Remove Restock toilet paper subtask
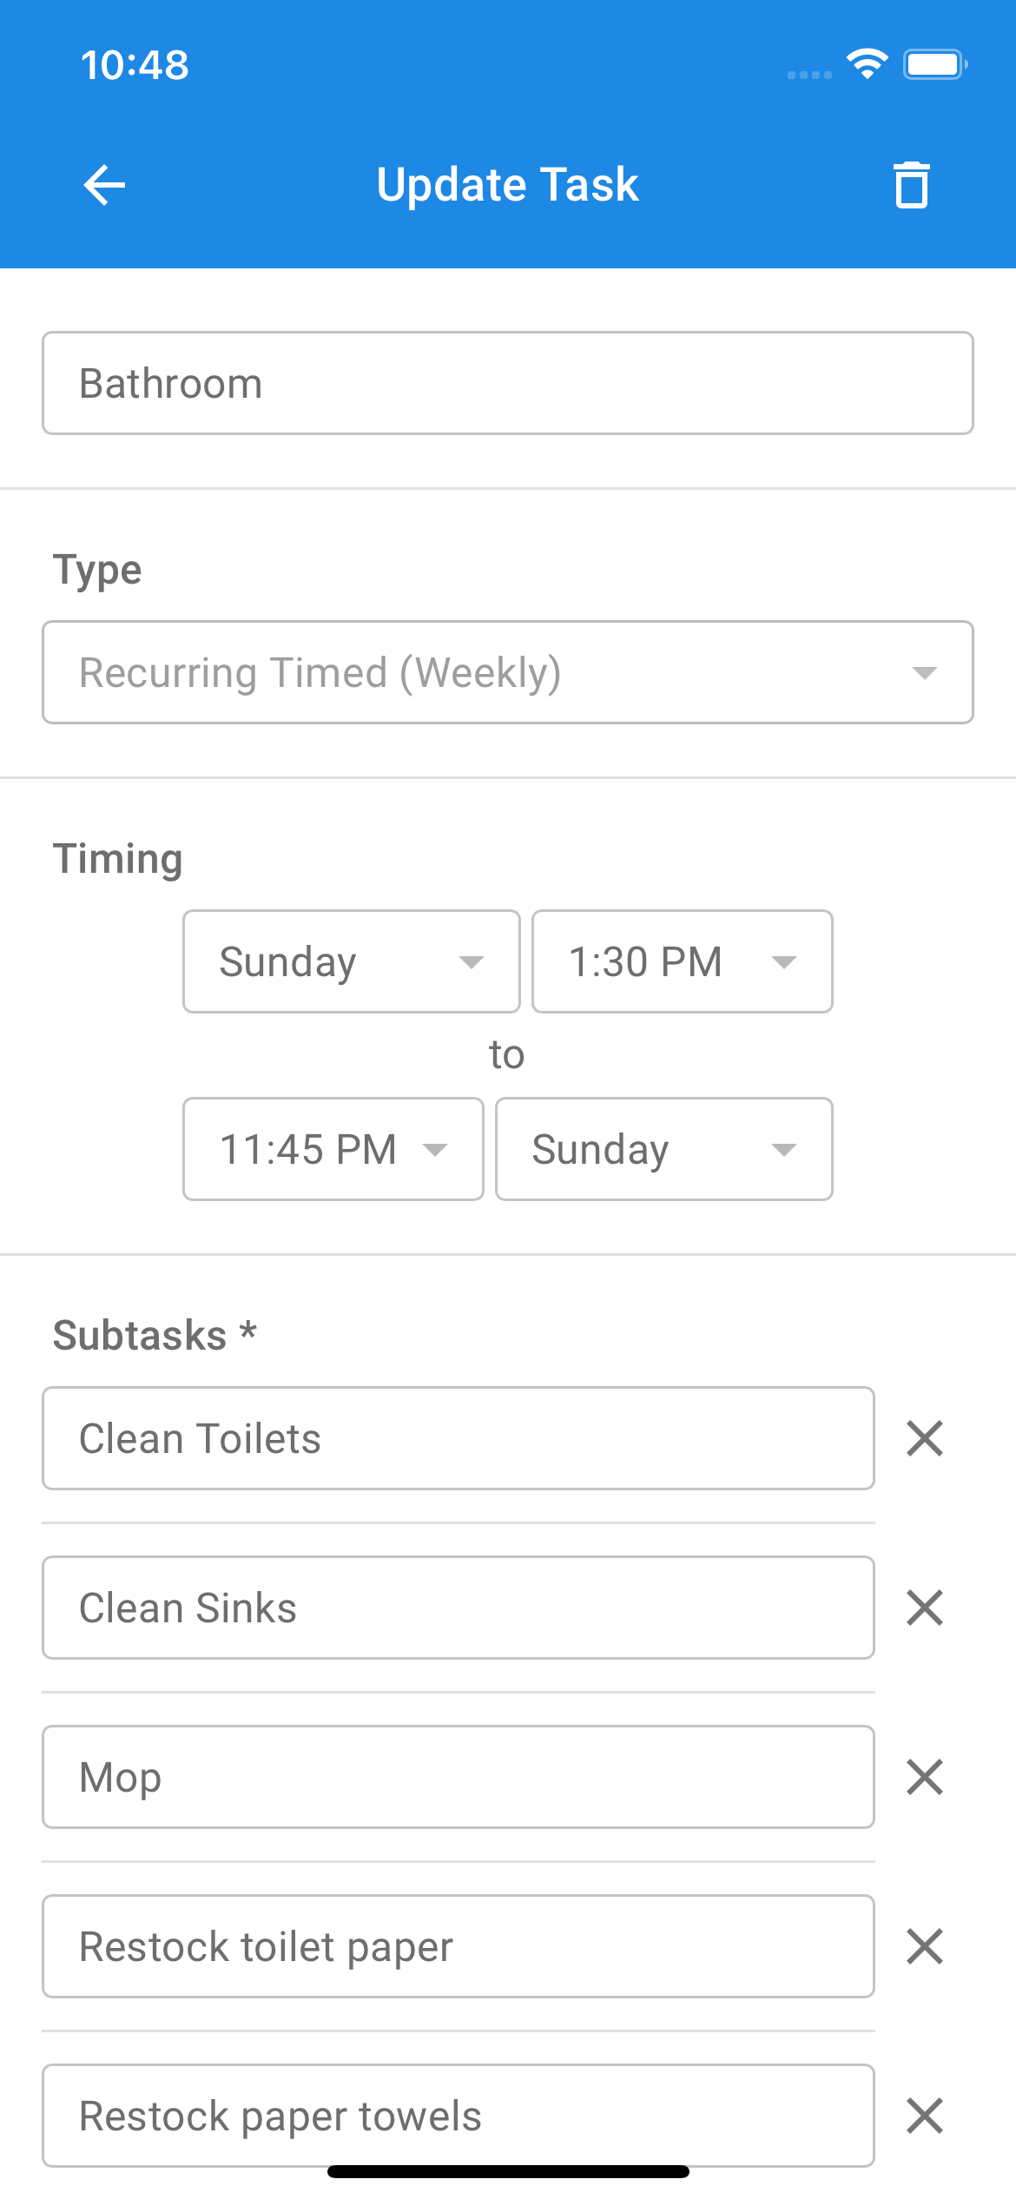The width and height of the screenshot is (1016, 2199). click(924, 1946)
